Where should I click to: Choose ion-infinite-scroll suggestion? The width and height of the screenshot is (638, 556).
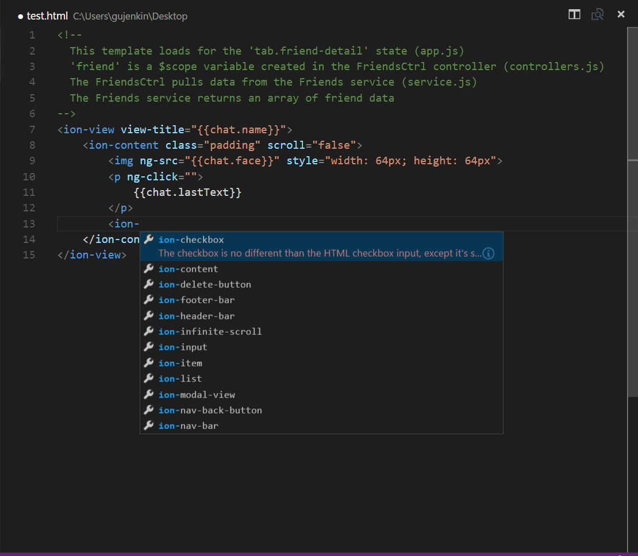coord(210,331)
